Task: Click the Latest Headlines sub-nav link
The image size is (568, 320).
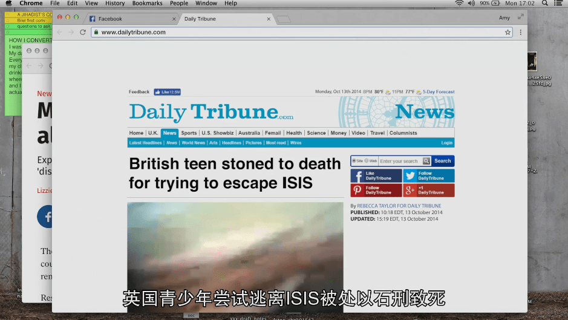Action: point(145,143)
